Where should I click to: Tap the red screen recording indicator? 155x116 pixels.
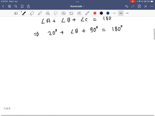click(133, 1)
